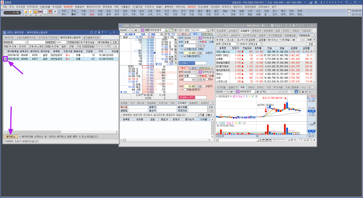The image size is (363, 198).
Task: Click the brush icon in main toolbar
Action: (31, 12)
